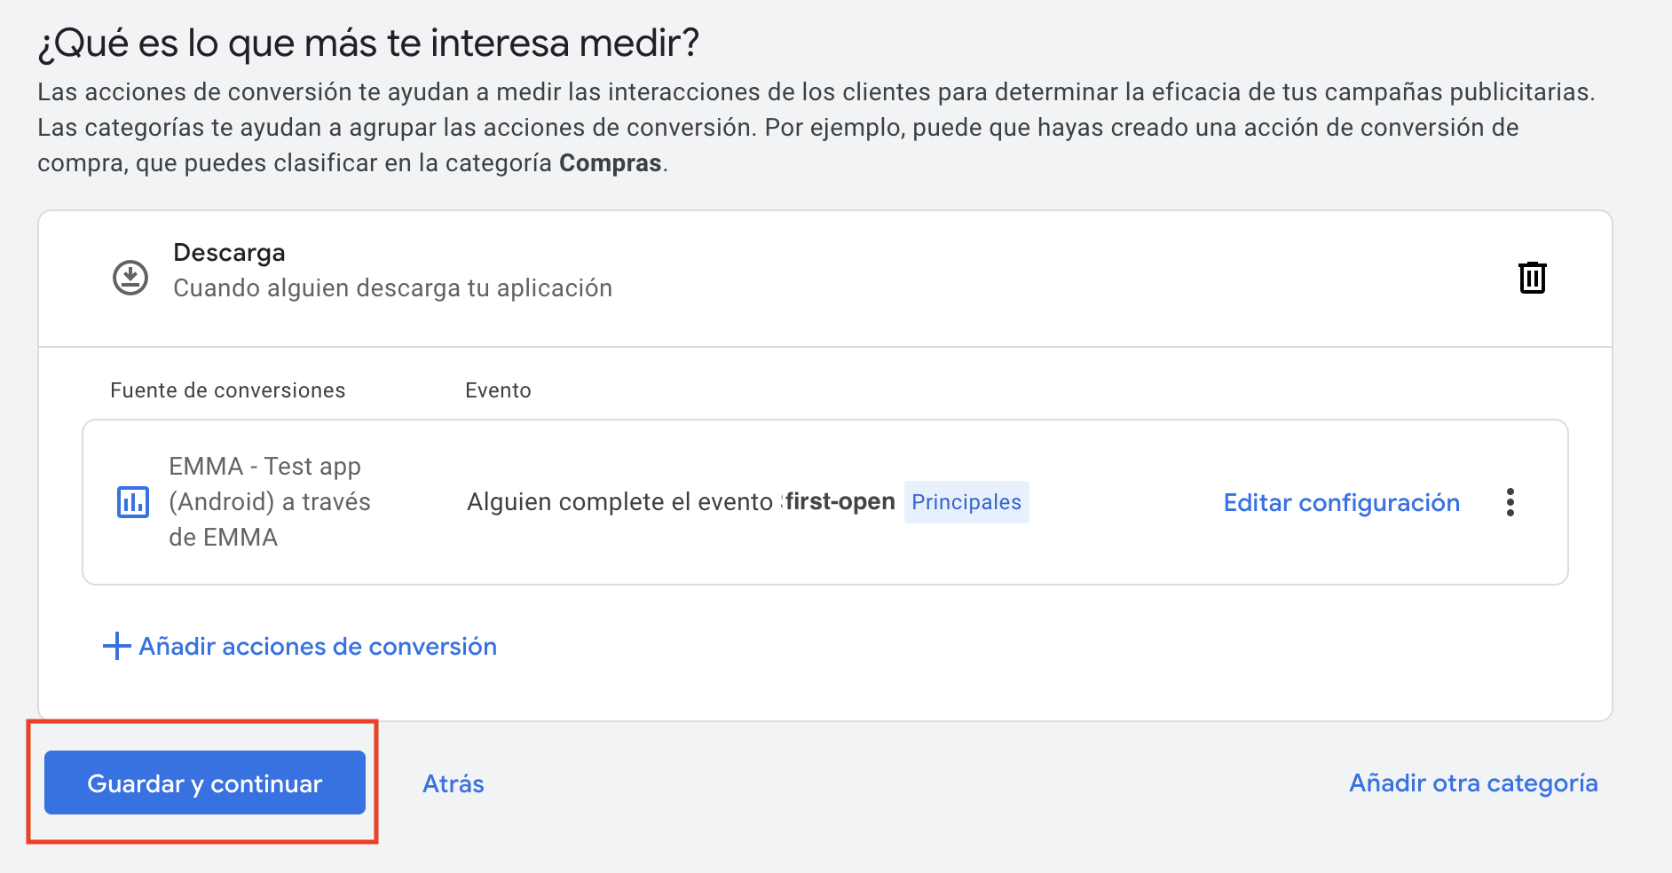Viewport: 1672px width, 873px height.
Task: Click the trash icon to delete Descarga category
Action: tap(1532, 278)
